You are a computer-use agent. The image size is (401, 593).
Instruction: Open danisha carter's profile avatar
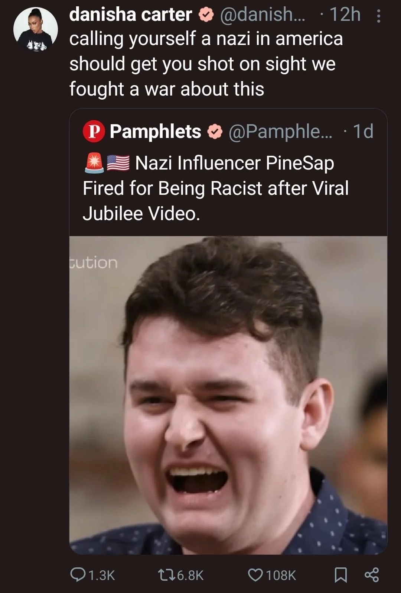click(36, 29)
